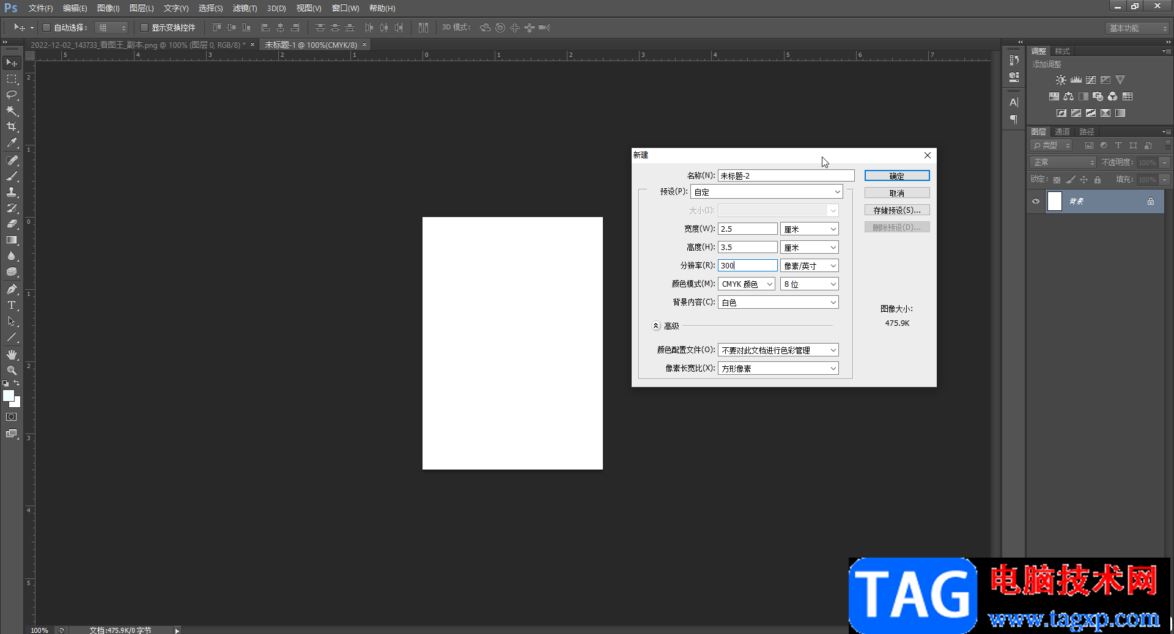Viewport: 1174px width, 634px height.
Task: Collapse the Advanced section
Action: tap(656, 326)
